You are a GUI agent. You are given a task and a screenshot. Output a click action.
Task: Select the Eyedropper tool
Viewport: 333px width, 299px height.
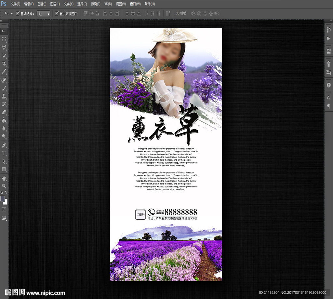pos(4,72)
